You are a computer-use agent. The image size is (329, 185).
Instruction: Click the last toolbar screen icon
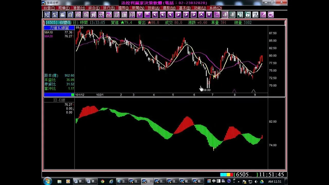(x=271, y=15)
